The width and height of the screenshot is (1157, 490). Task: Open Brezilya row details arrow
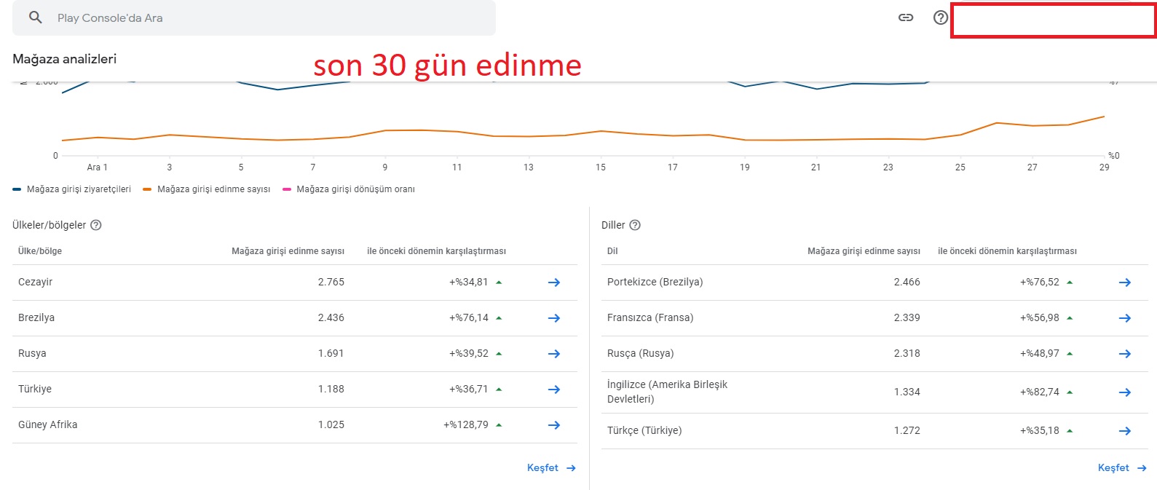(x=554, y=318)
